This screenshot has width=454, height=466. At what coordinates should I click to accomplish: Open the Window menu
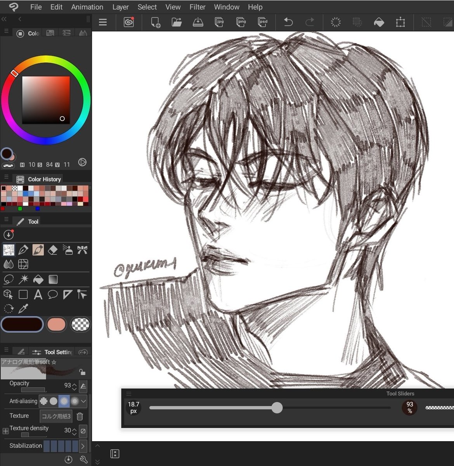click(227, 7)
